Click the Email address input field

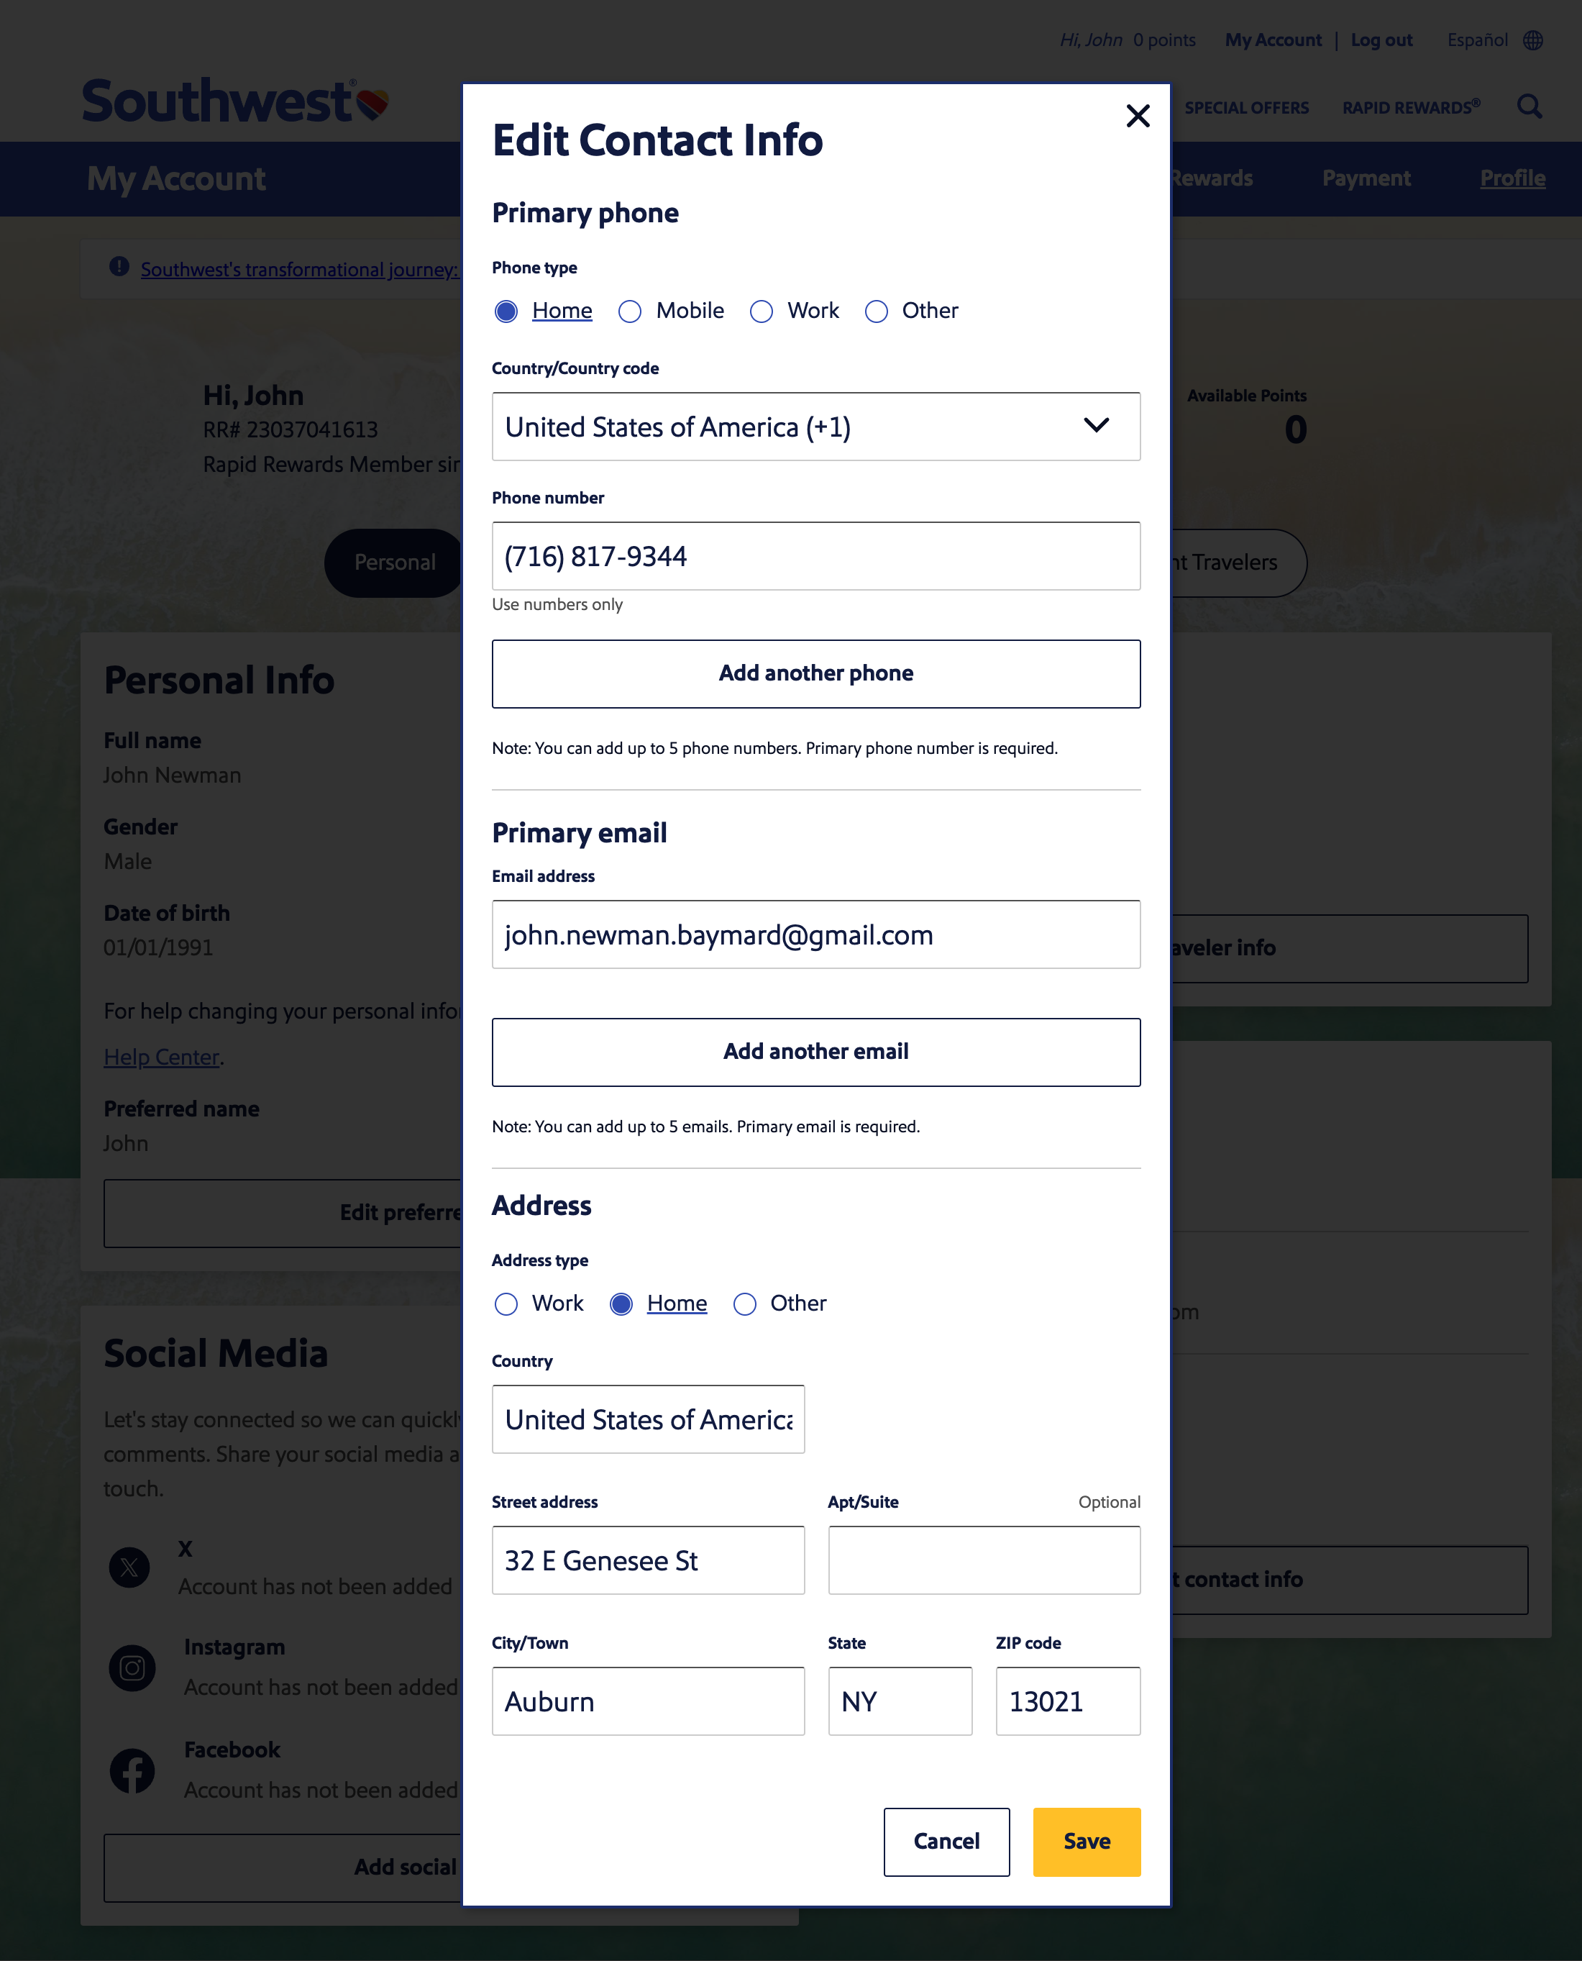click(815, 934)
